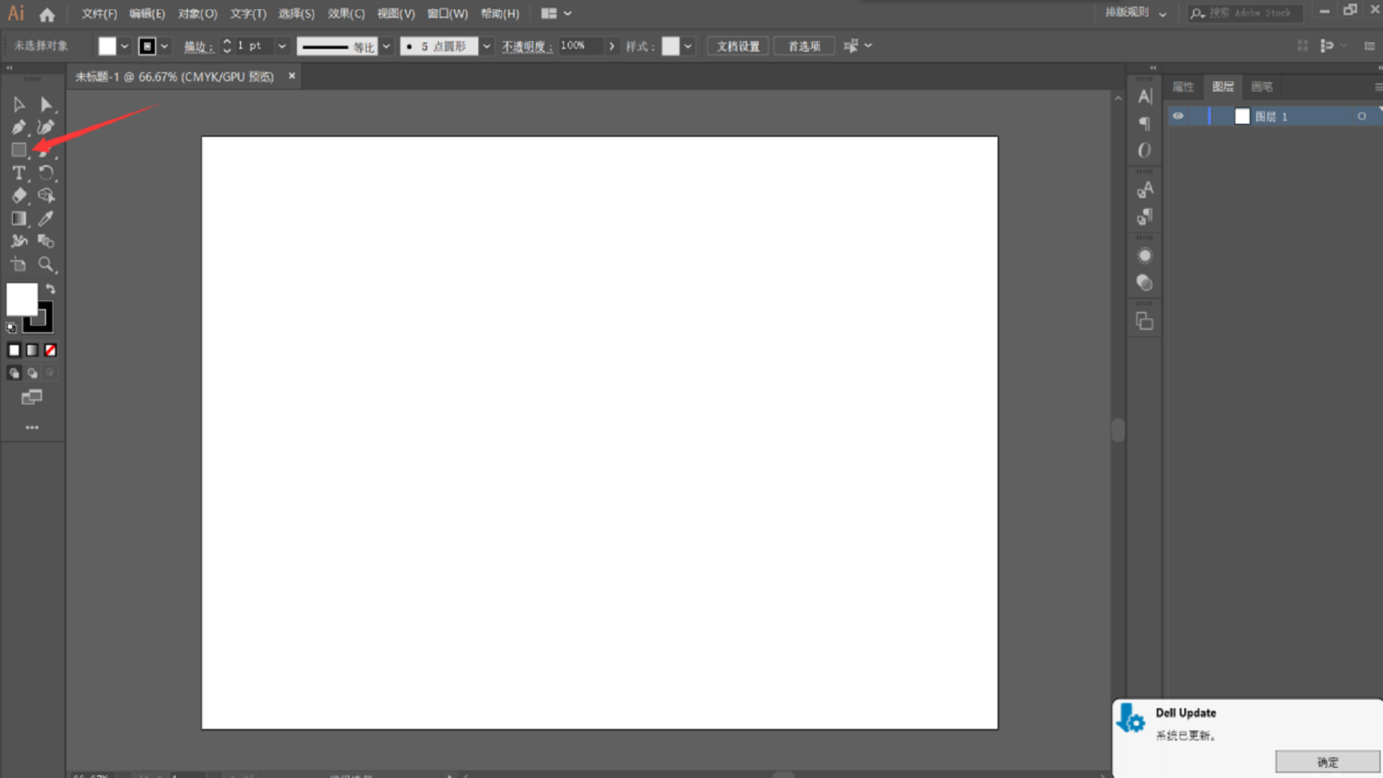Image resolution: width=1383 pixels, height=778 pixels.
Task: Select the Type tool
Action: [x=18, y=173]
